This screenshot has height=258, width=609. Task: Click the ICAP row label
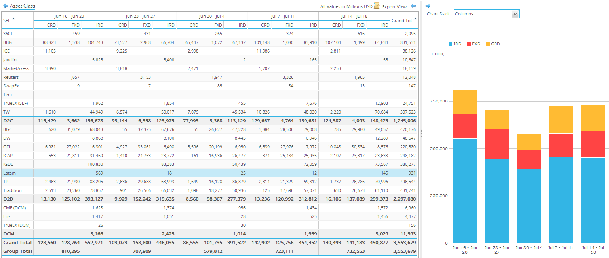pos(8,156)
